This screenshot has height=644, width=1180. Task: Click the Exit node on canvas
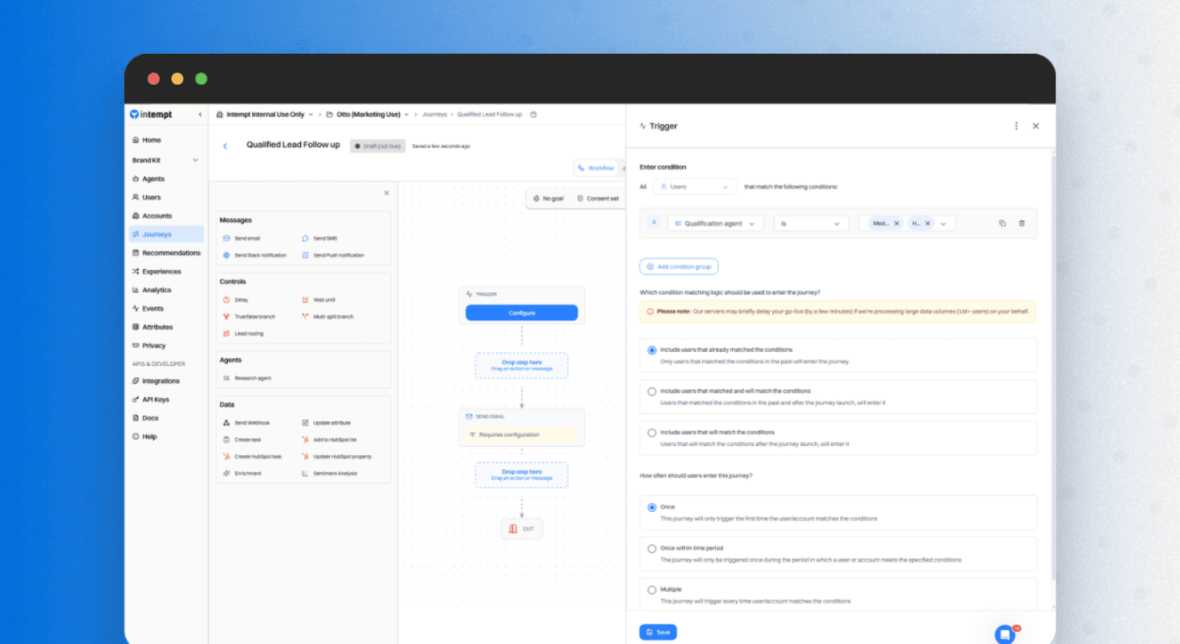pos(521,529)
